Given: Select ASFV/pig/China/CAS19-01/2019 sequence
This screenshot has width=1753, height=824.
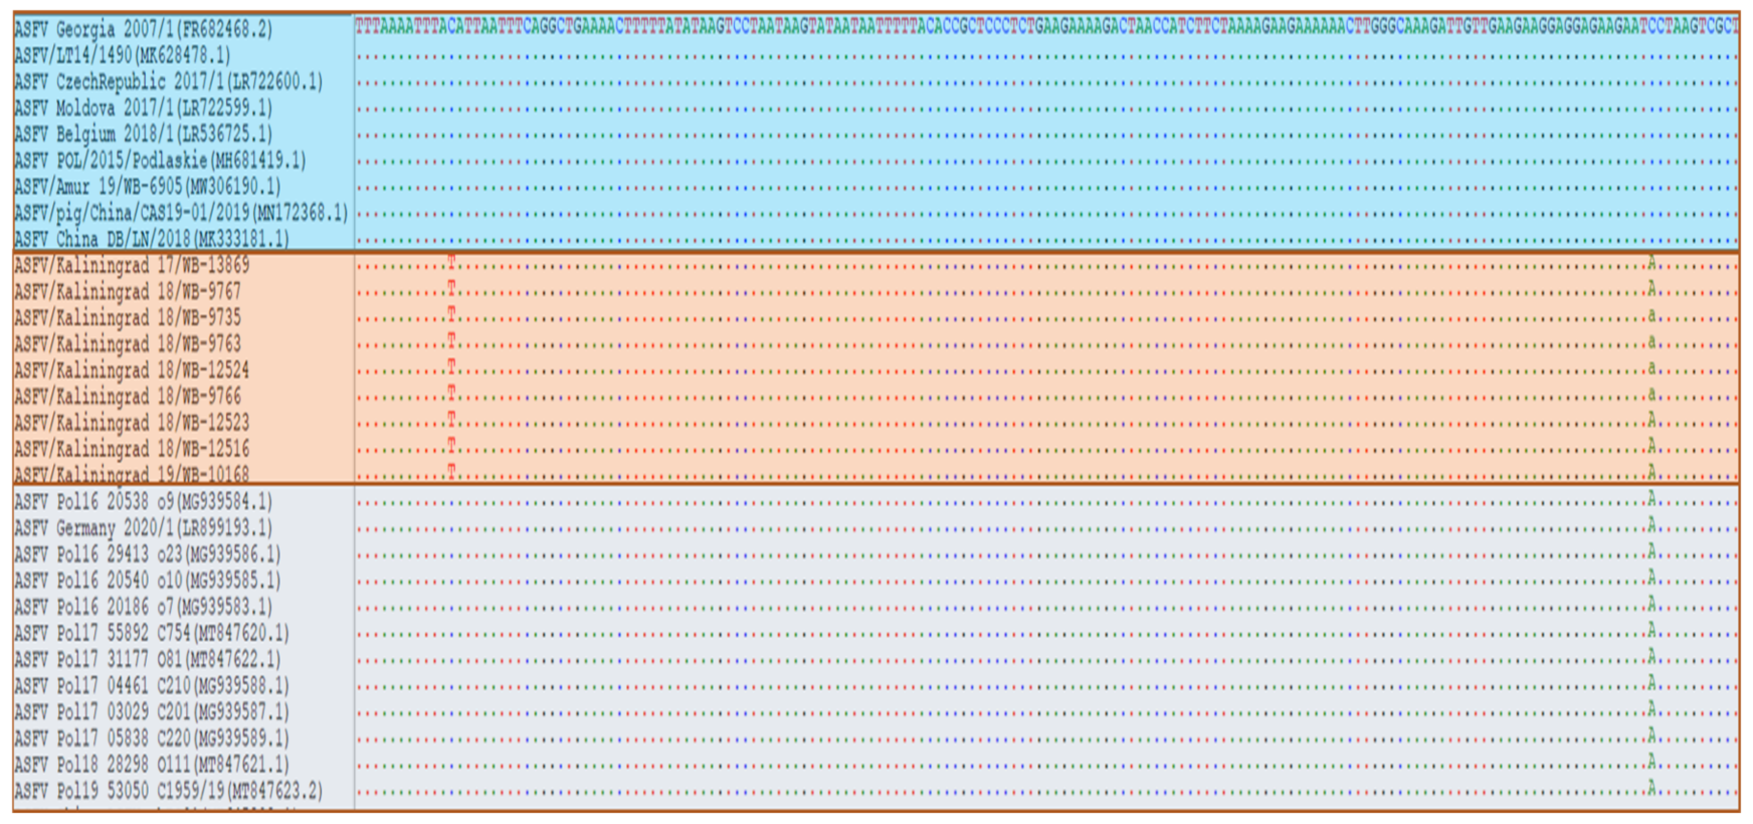Looking at the screenshot, I should [181, 213].
